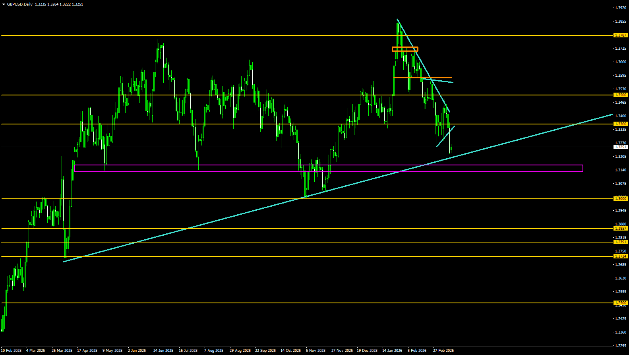Click the 1.2724 level price tag
Image resolution: width=629 pixels, height=355 pixels.
click(x=621, y=256)
